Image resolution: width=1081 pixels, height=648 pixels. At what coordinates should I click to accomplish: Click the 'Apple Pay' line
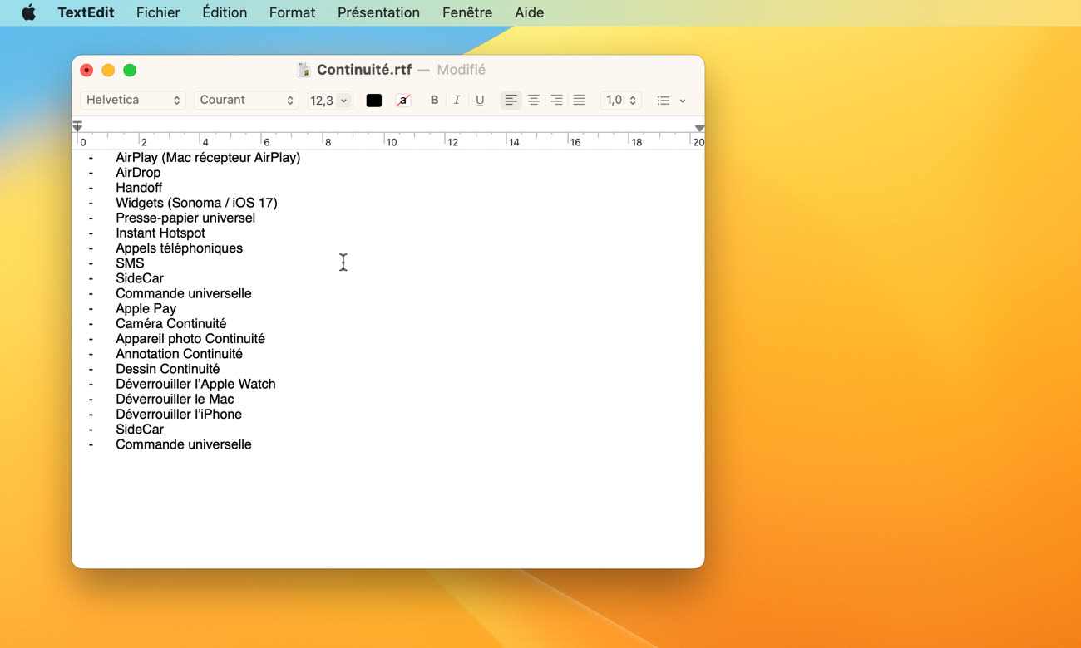146,308
